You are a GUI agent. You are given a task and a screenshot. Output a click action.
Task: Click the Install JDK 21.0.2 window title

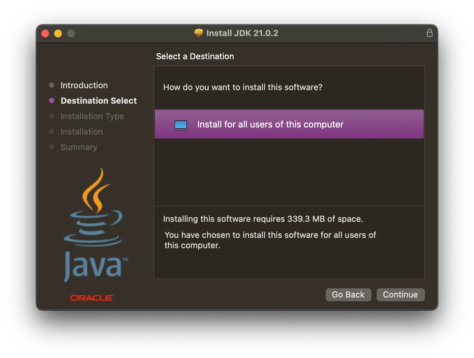click(x=242, y=33)
